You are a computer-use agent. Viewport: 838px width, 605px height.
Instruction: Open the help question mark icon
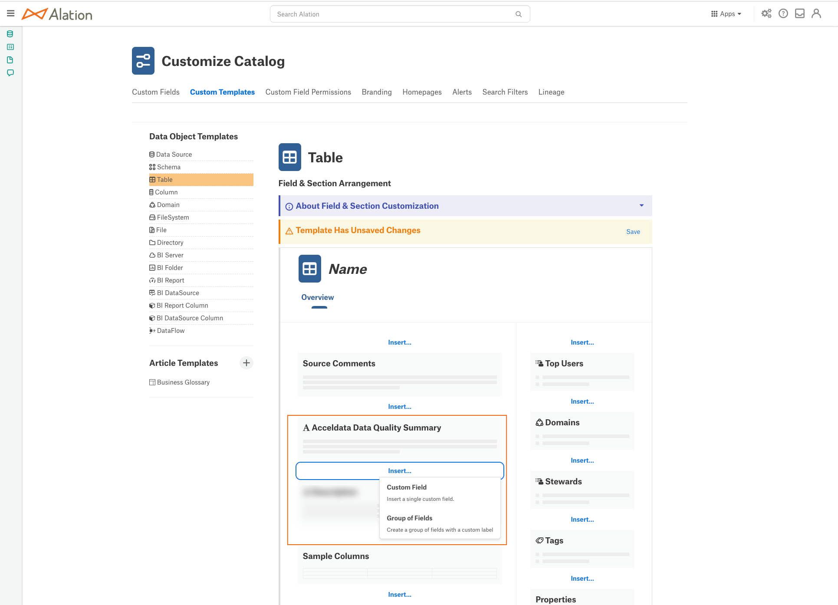783,13
